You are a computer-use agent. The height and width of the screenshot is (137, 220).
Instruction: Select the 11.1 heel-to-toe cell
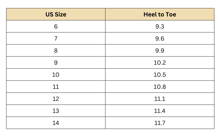(160, 99)
